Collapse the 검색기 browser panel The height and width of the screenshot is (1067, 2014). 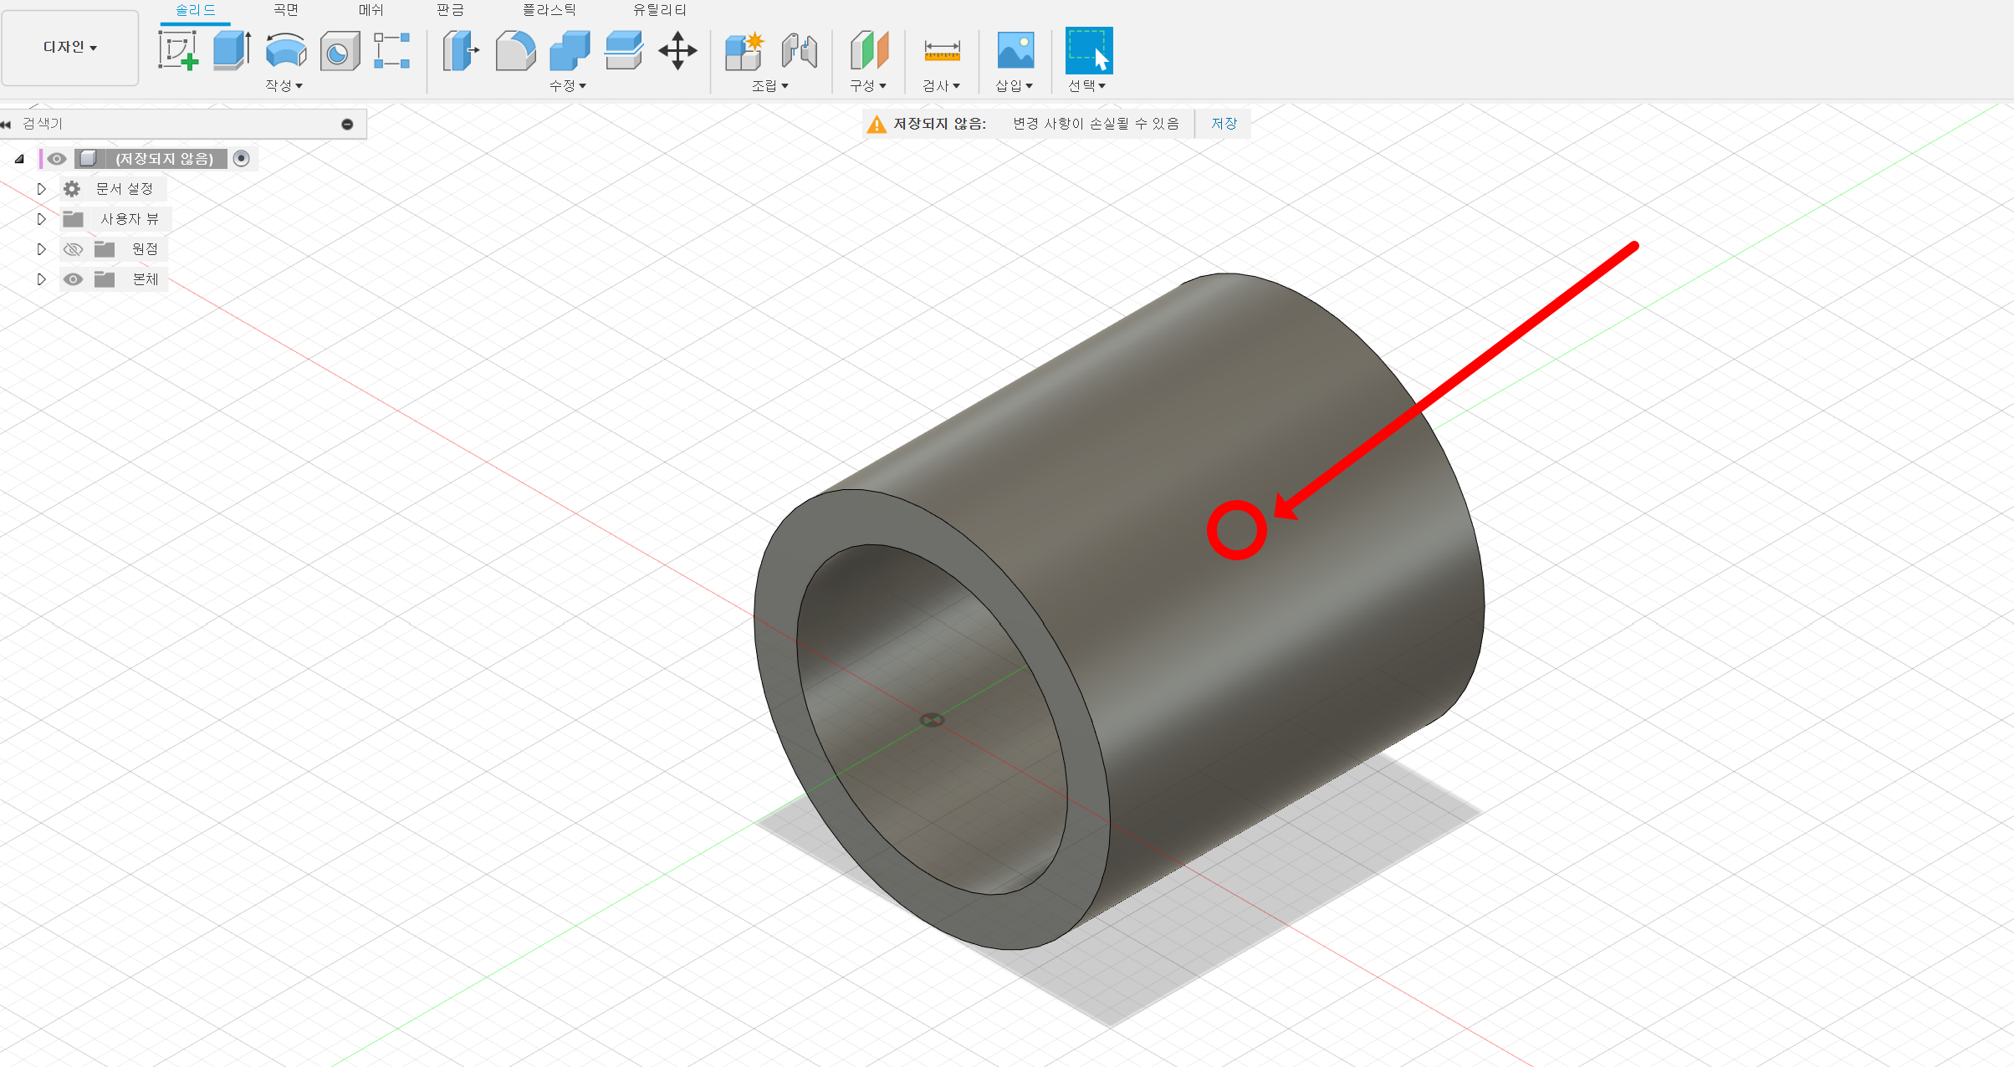[x=7, y=124]
